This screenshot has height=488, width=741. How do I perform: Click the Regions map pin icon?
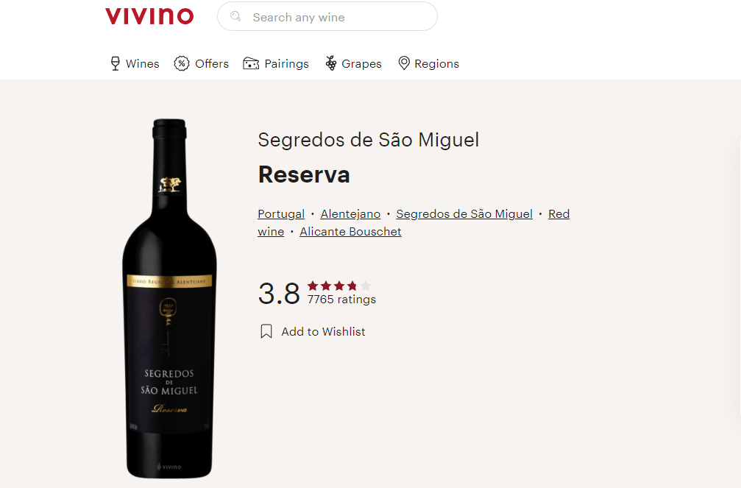pyautogui.click(x=403, y=63)
